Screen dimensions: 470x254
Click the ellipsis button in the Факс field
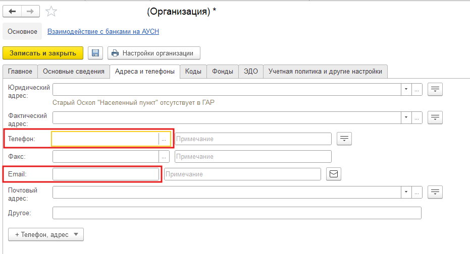(x=164, y=156)
